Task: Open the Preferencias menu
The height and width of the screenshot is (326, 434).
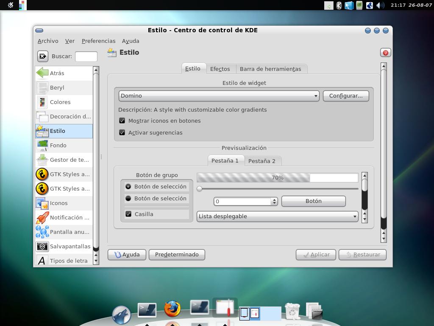Action: pyautogui.click(x=98, y=41)
